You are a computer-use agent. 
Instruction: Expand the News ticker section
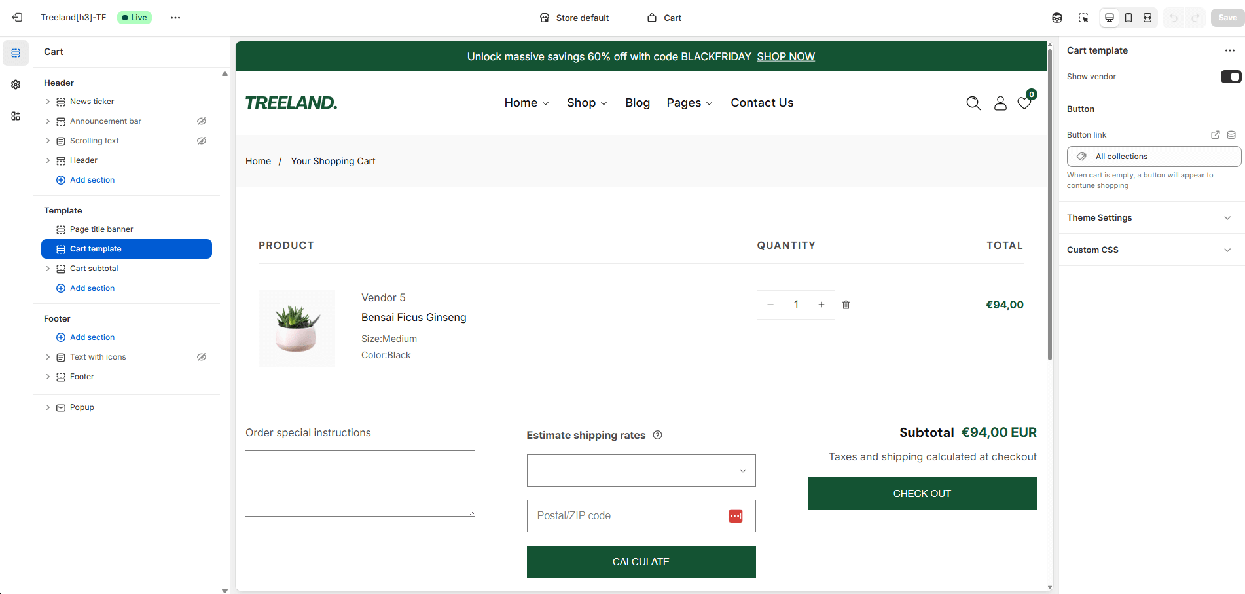(48, 102)
